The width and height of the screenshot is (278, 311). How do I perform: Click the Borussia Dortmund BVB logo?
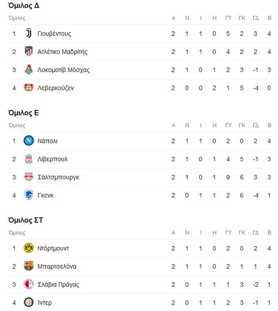click(29, 248)
